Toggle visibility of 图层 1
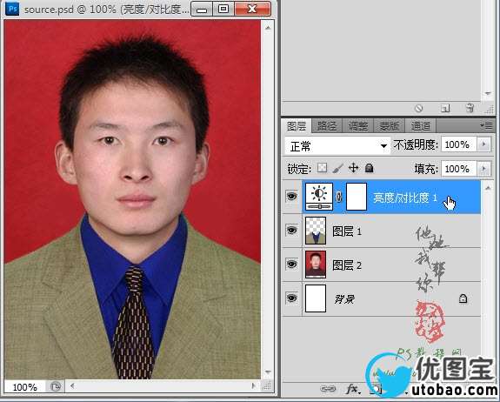Viewport: 500px width, 402px height. (292, 230)
